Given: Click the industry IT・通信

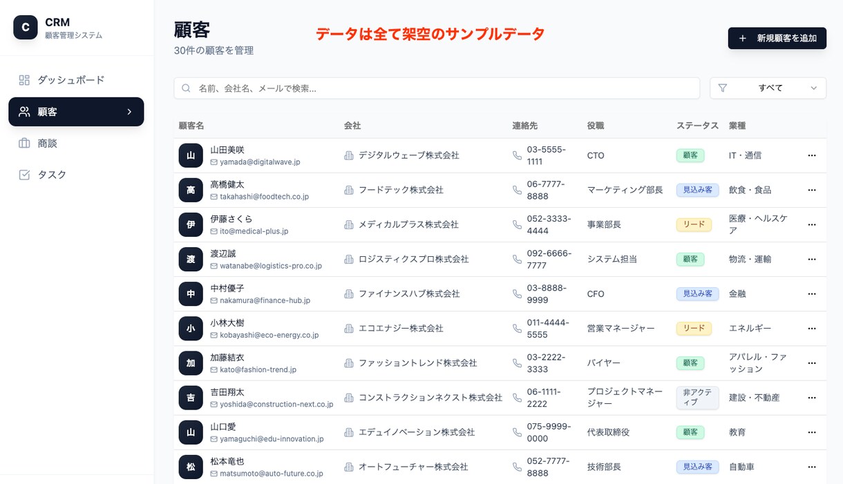Looking at the screenshot, I should pos(745,155).
